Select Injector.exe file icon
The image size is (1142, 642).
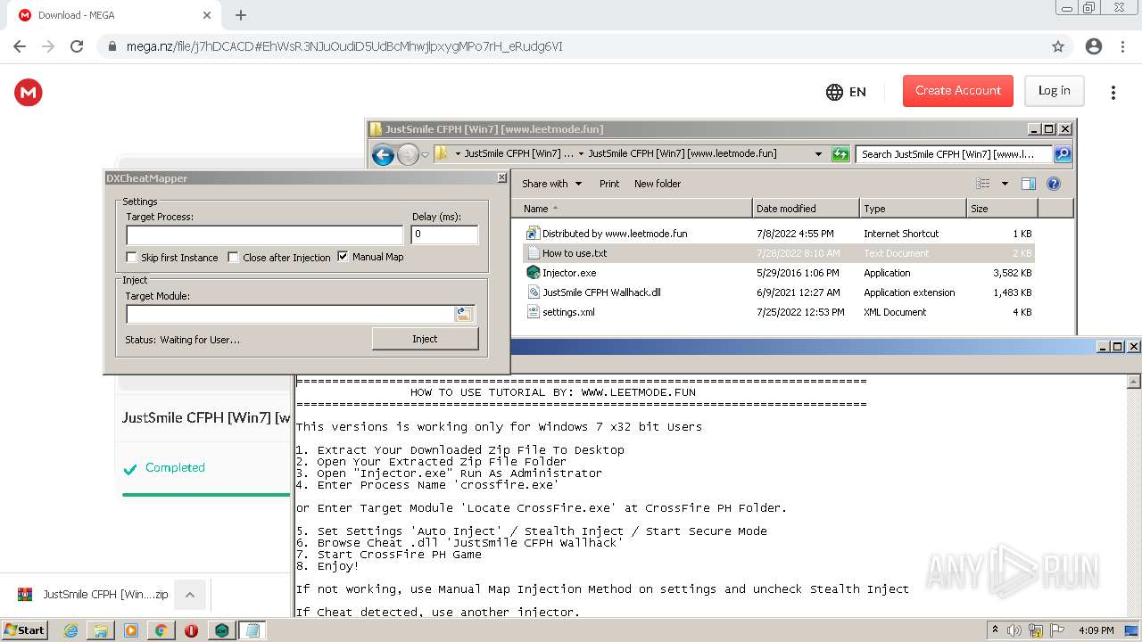(x=533, y=273)
